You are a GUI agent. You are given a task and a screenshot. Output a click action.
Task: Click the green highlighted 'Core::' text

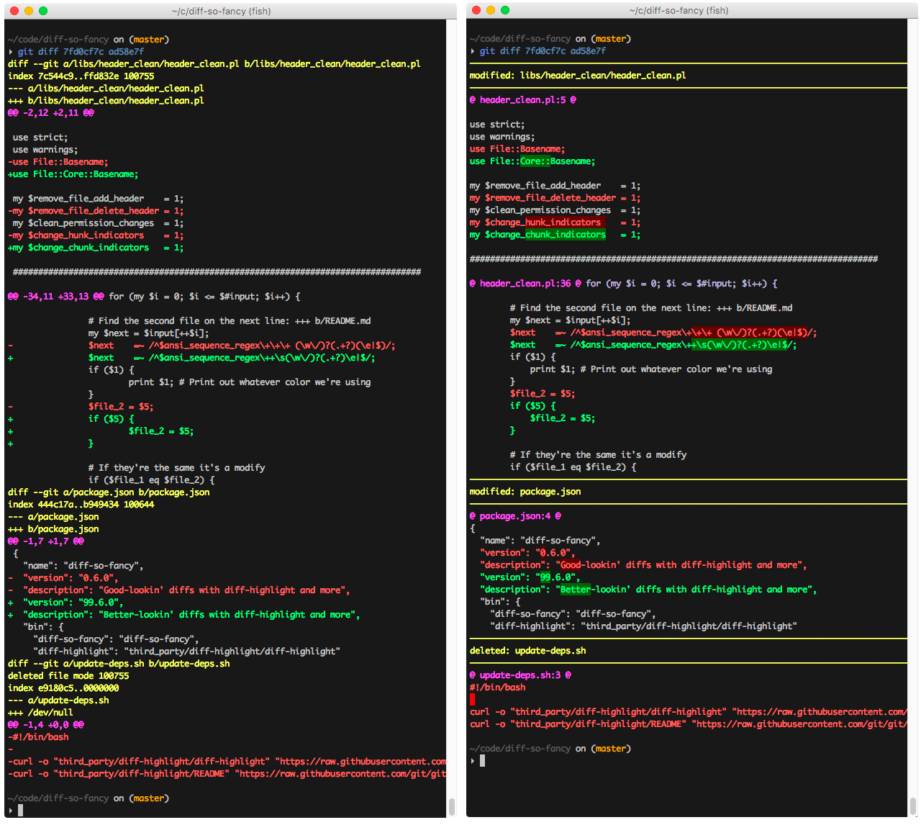coord(535,161)
